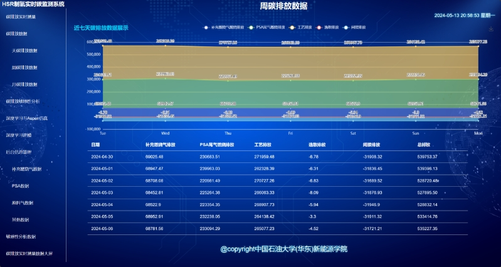This screenshot has width=501, height=267.
Task: Go to 月碳排放数据 in the sidebar
Action: tap(24, 84)
